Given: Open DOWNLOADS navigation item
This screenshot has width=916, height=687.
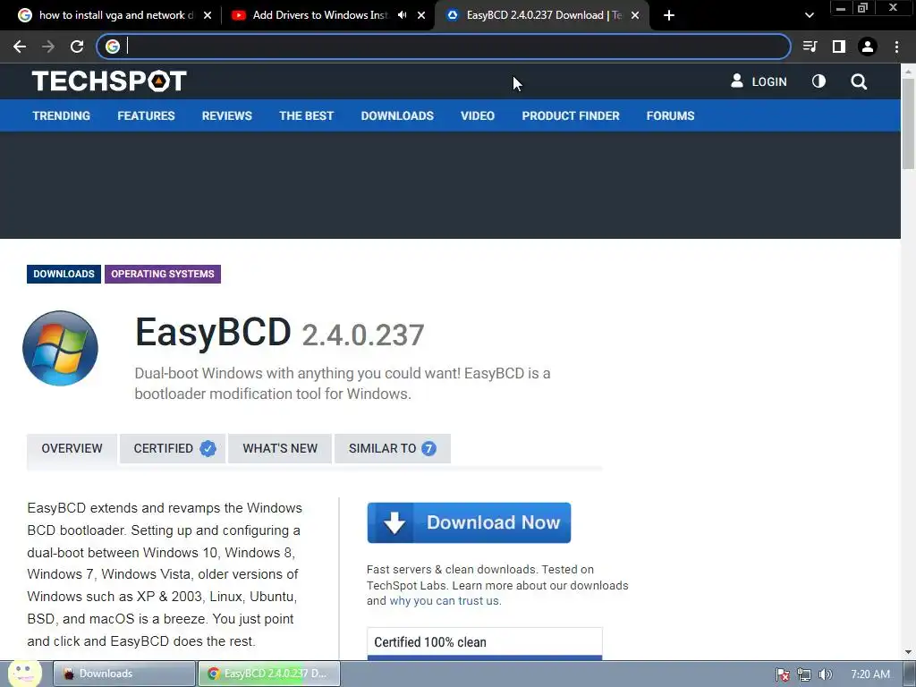Looking at the screenshot, I should click(397, 115).
